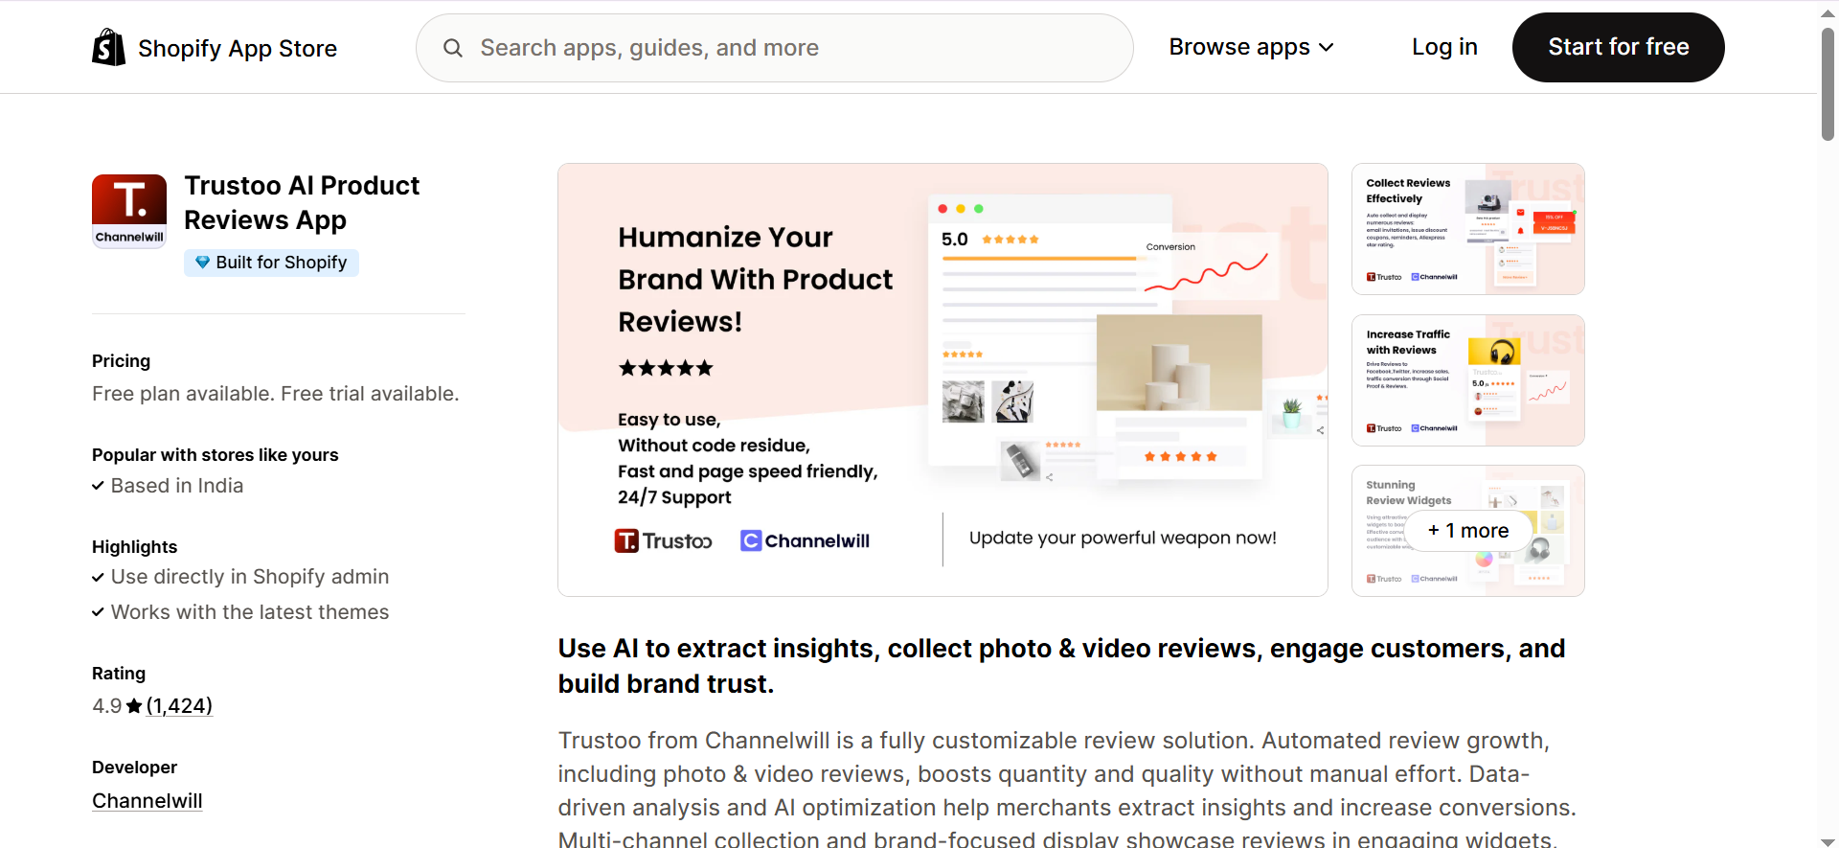Go to Shopify App Store home

click(x=237, y=48)
